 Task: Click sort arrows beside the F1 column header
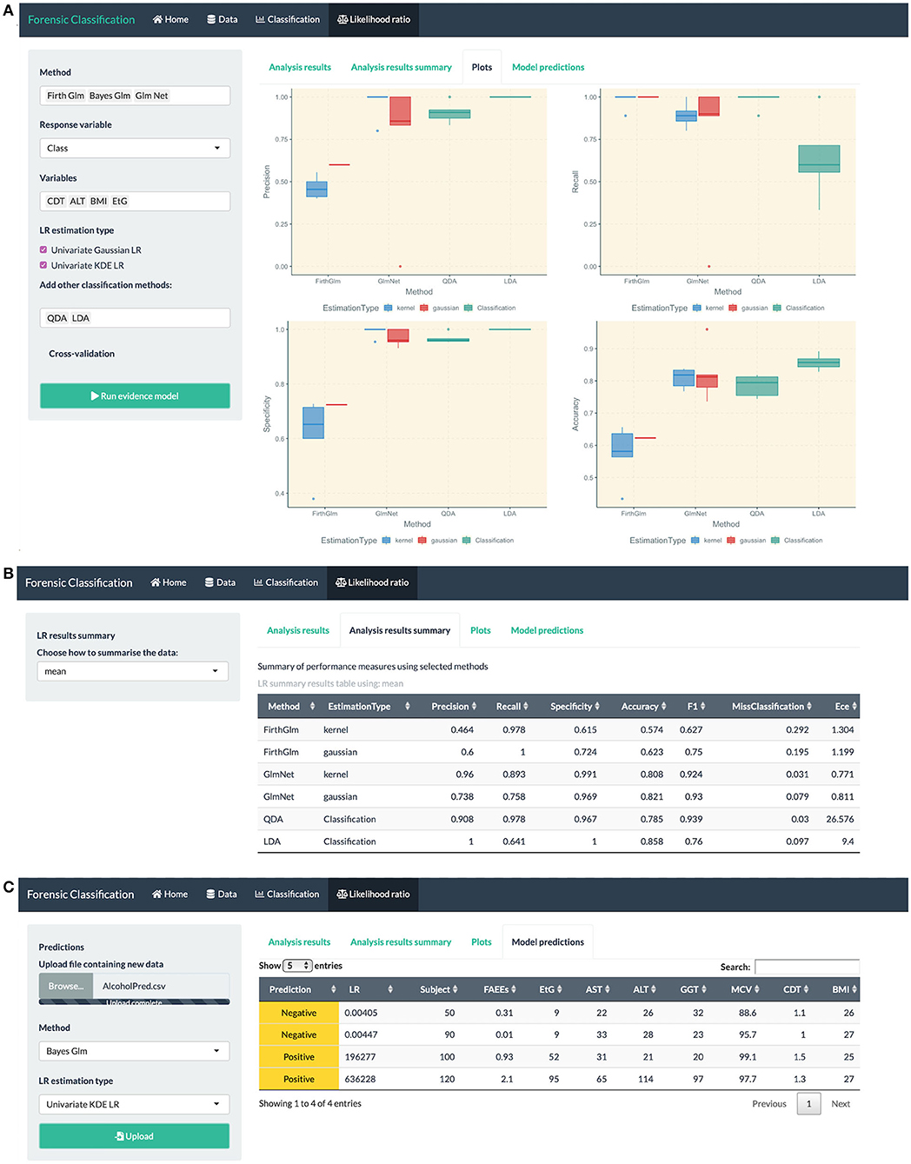tap(703, 707)
